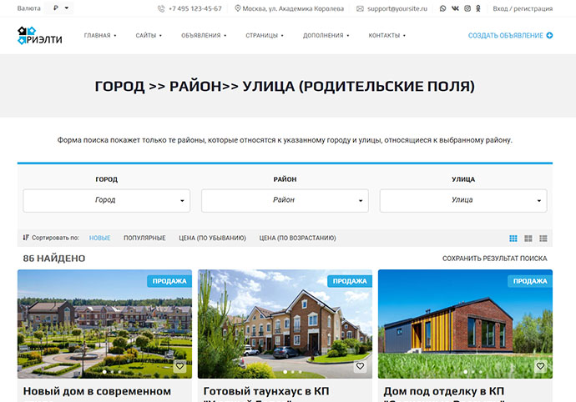Open the Улица dropdown

point(463,200)
